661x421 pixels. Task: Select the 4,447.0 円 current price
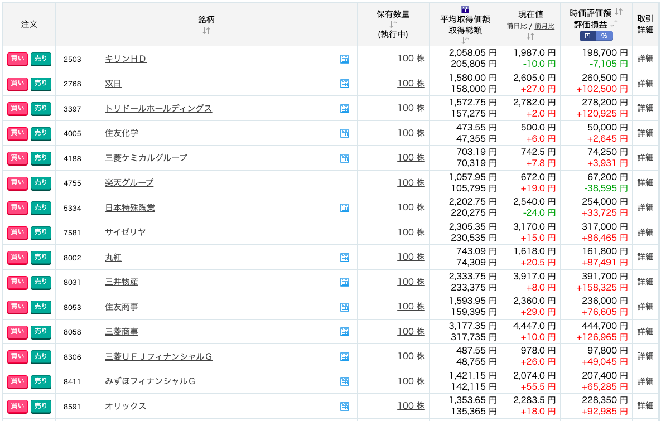coord(534,326)
